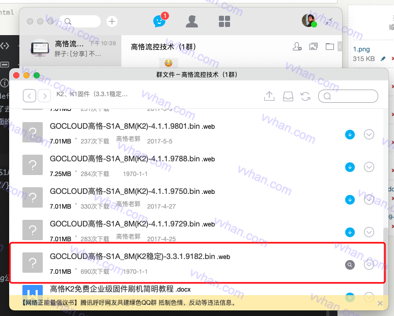Select the file name GOCLOUD高恪-S1A_8M(K2)-4.1.1.9729.bin
The image size is (394, 316).
click(132, 224)
